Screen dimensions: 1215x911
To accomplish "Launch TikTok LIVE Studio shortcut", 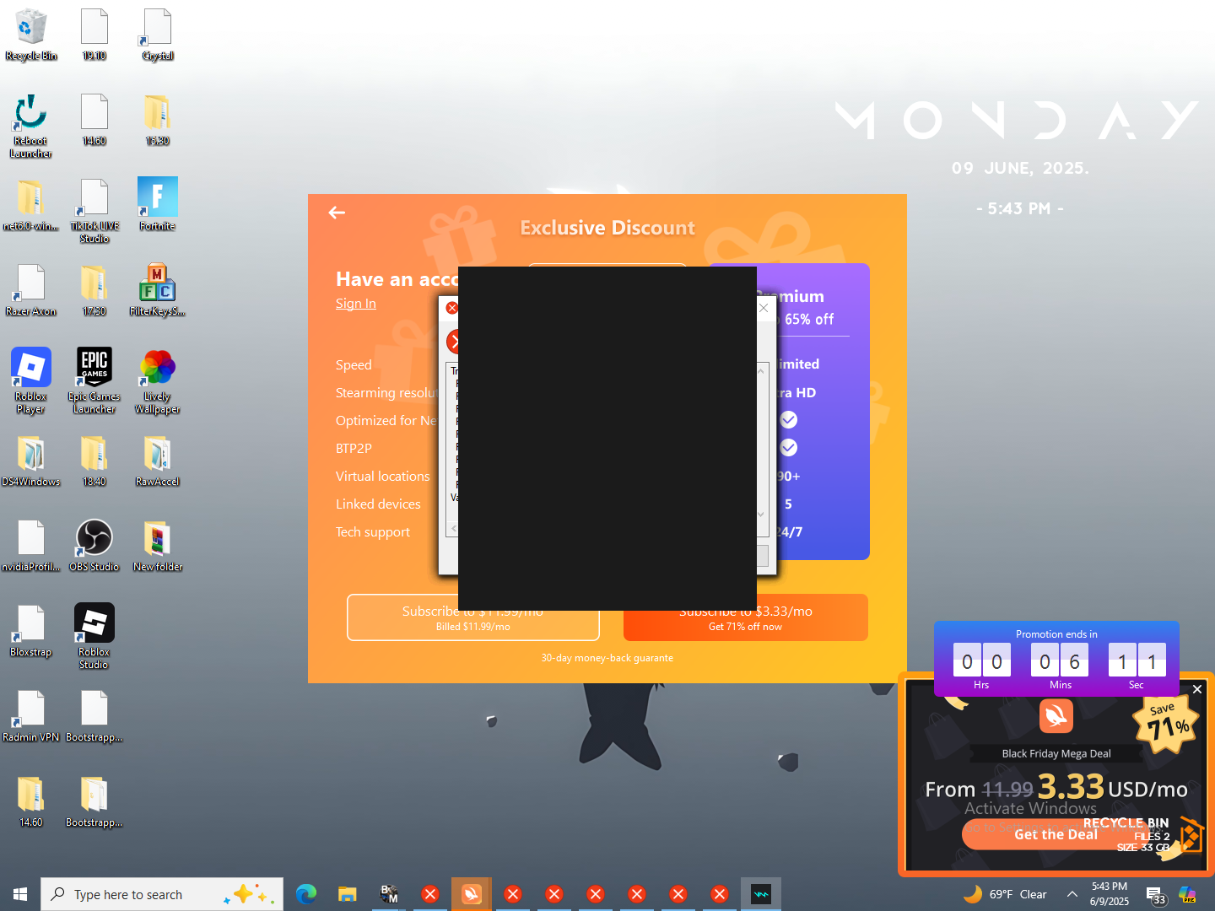I will 94,212.
